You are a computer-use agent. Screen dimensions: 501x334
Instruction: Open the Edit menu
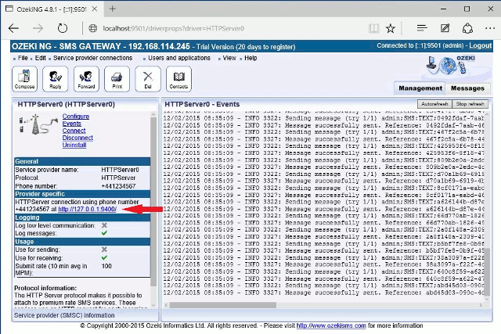point(40,58)
